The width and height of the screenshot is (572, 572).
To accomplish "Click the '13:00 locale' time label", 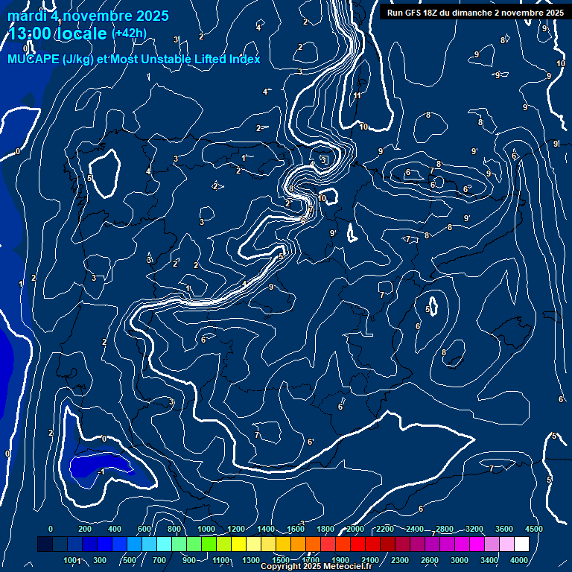I will pos(57,34).
